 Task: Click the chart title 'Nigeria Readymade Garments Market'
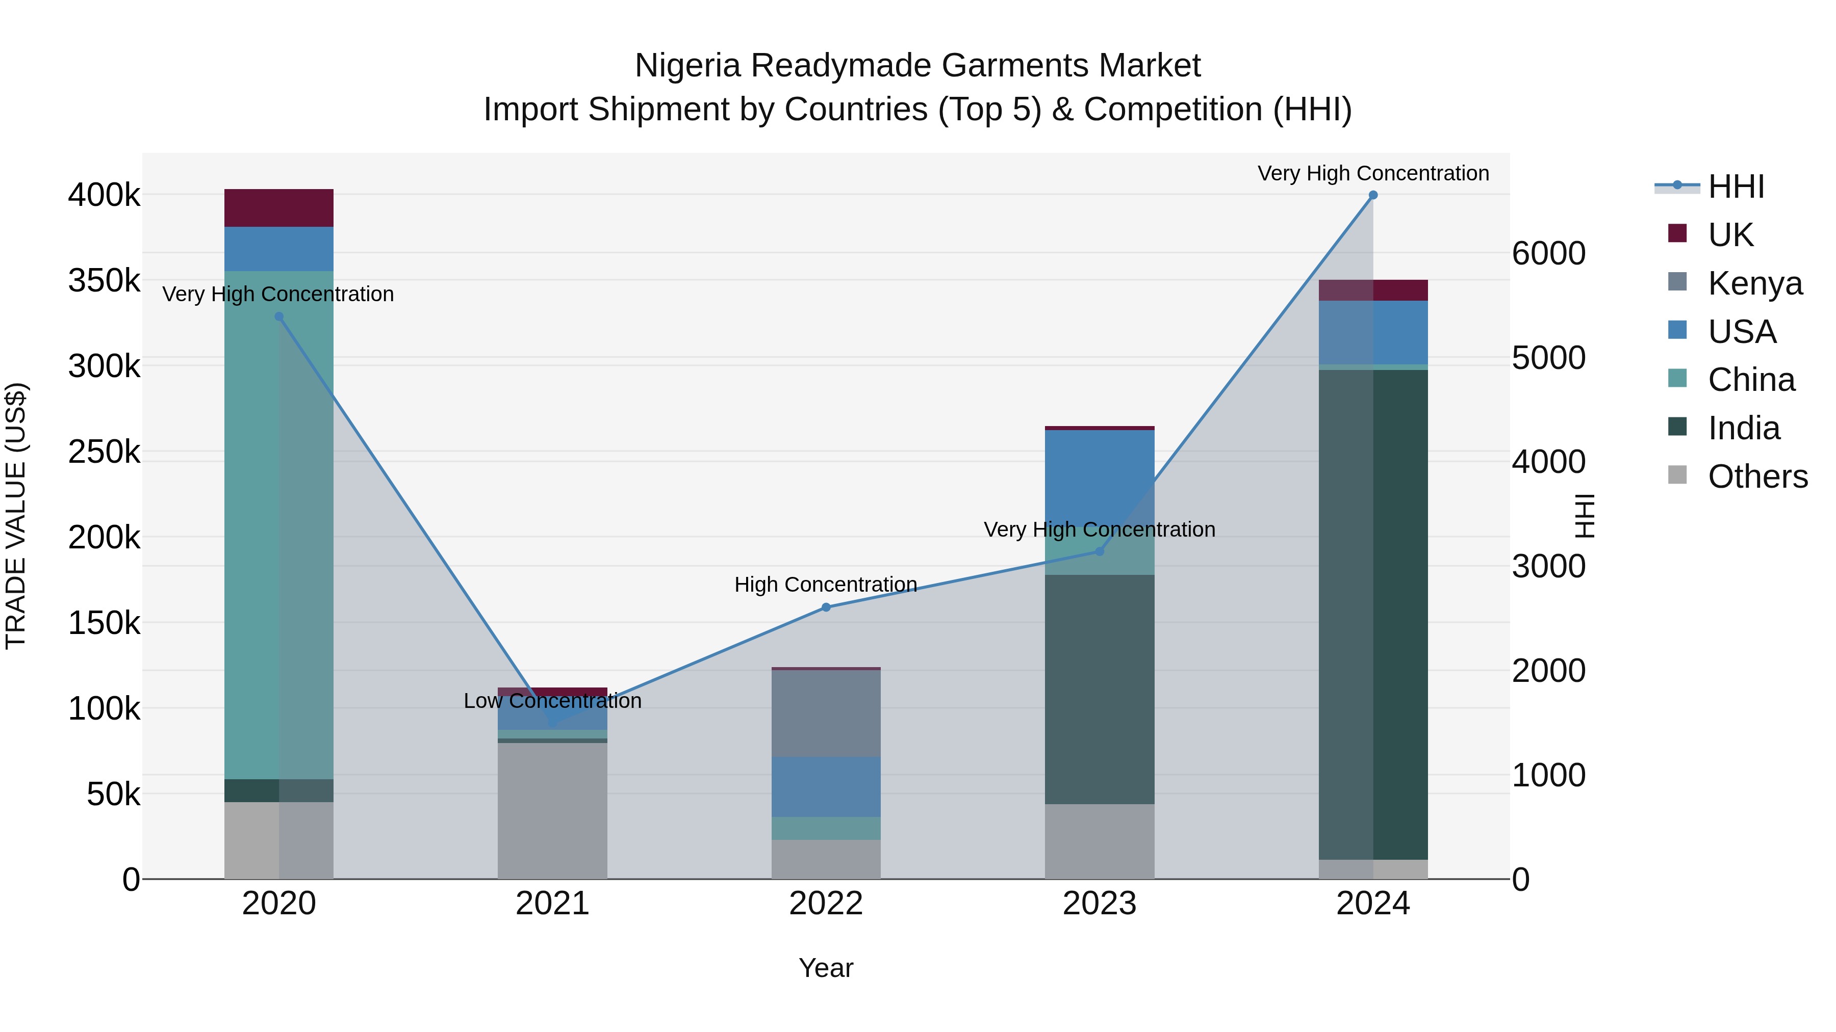918,66
